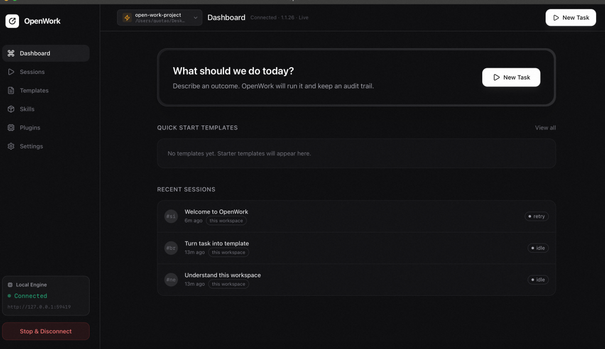The height and width of the screenshot is (349, 605).
Task: Click the Dashboard command icon in sidebar
Action: pos(11,53)
